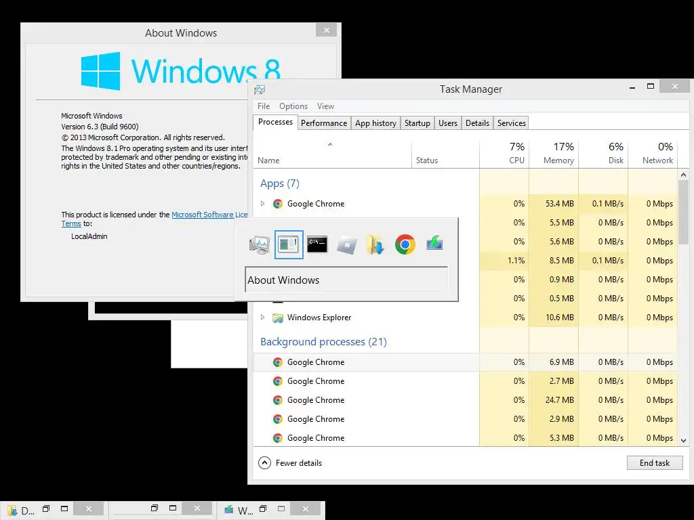Switch to the App history tab

pyautogui.click(x=375, y=123)
